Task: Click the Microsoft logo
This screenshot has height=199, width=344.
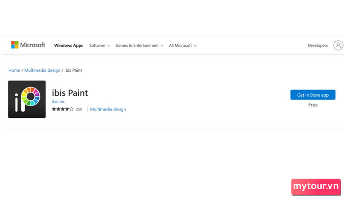Action: click(28, 45)
